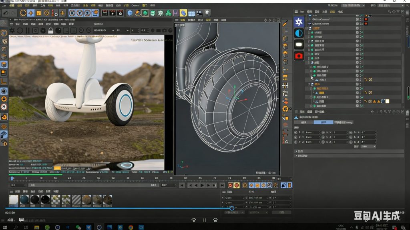Screen dimensions: 410x230
Task: Select the highlighted middle tab in attributes panel
Action: click(x=323, y=122)
